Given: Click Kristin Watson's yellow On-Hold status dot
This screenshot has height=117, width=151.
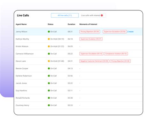Looking at the screenshot, I should [49, 46].
